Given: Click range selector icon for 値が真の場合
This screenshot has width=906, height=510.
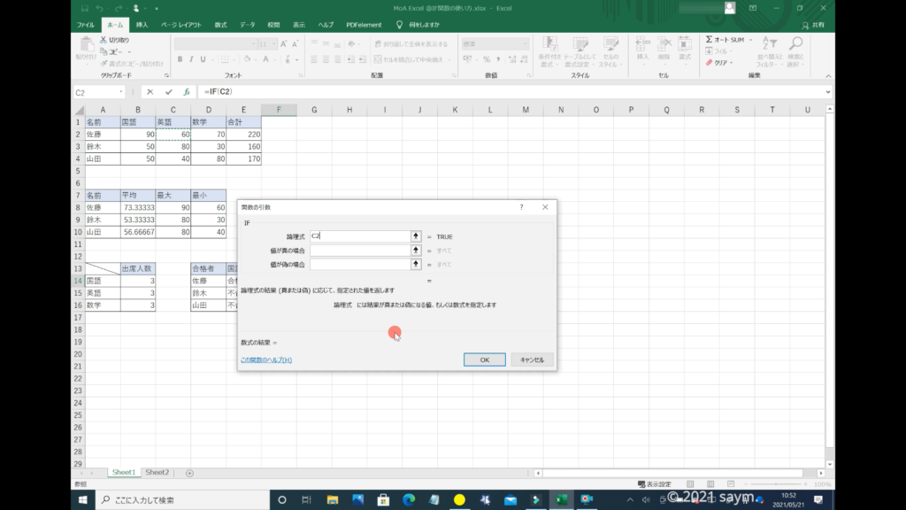Looking at the screenshot, I should tap(416, 251).
